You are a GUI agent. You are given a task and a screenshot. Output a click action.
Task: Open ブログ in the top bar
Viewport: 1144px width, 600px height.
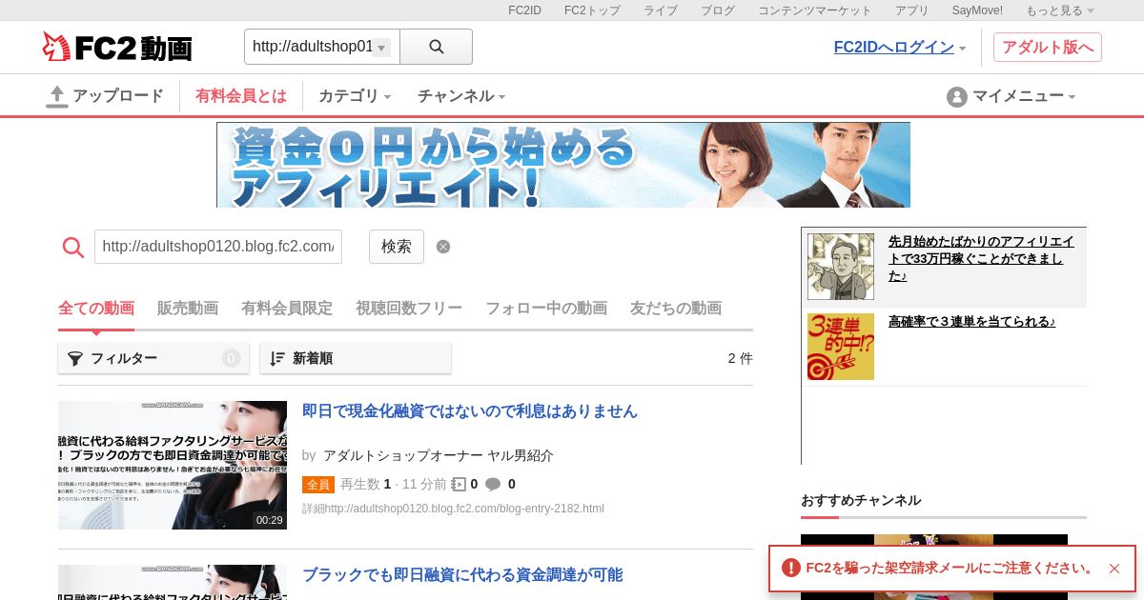coord(718,10)
